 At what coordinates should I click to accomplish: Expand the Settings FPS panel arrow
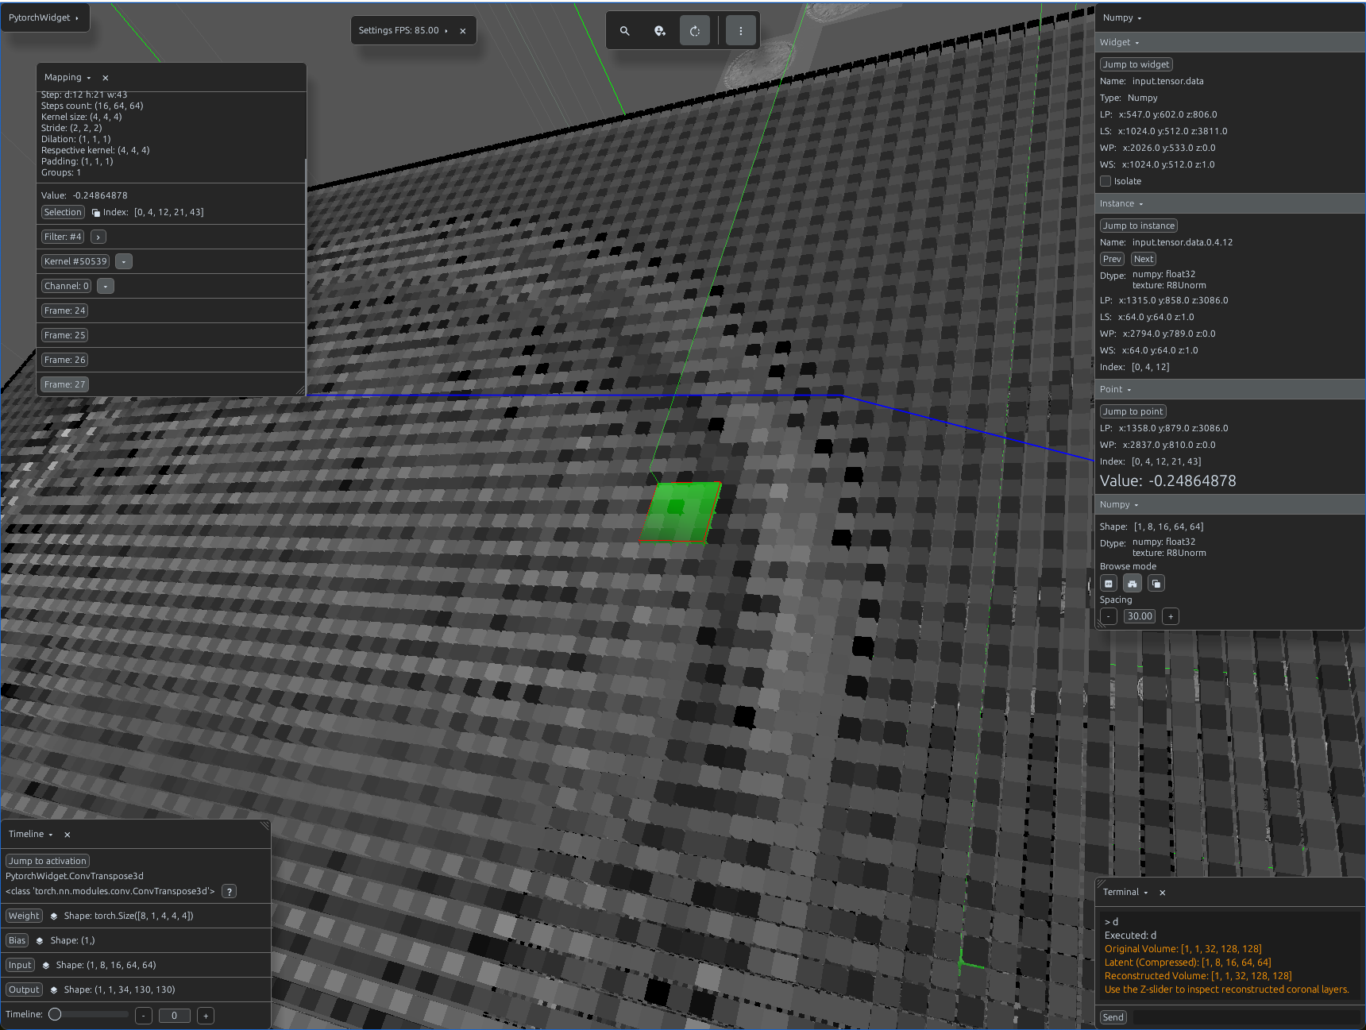[x=446, y=31]
